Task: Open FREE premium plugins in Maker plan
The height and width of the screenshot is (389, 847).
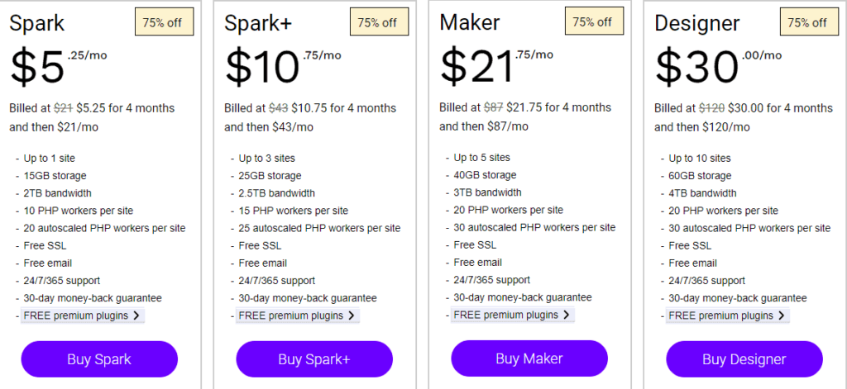Action: click(513, 315)
